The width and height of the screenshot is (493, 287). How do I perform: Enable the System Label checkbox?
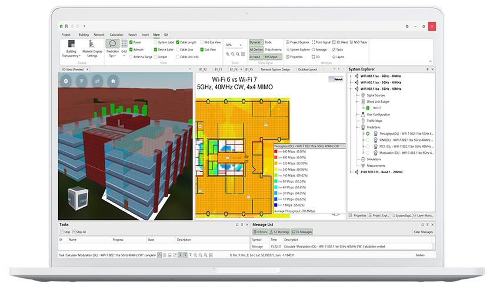156,42
